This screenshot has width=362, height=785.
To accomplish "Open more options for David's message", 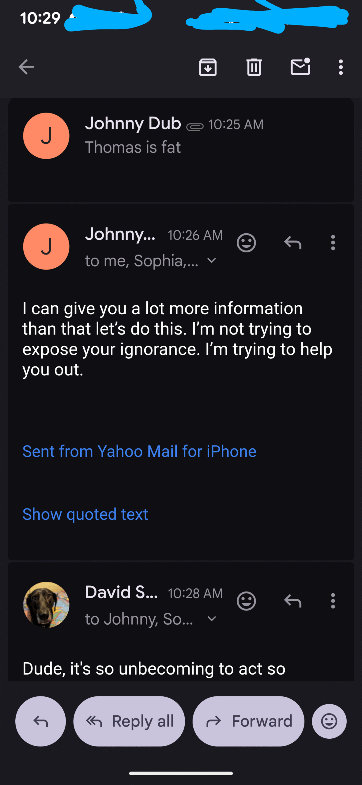I will (x=333, y=601).
